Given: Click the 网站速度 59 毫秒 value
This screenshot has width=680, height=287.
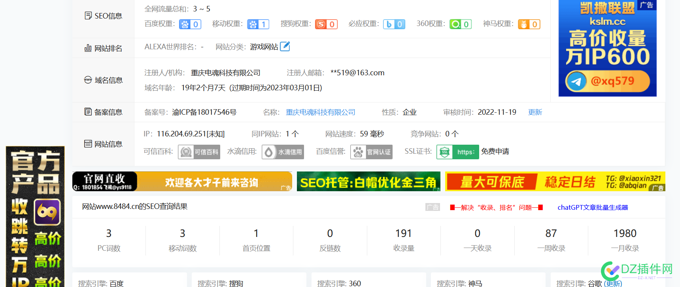Looking at the screenshot, I should pos(372,134).
